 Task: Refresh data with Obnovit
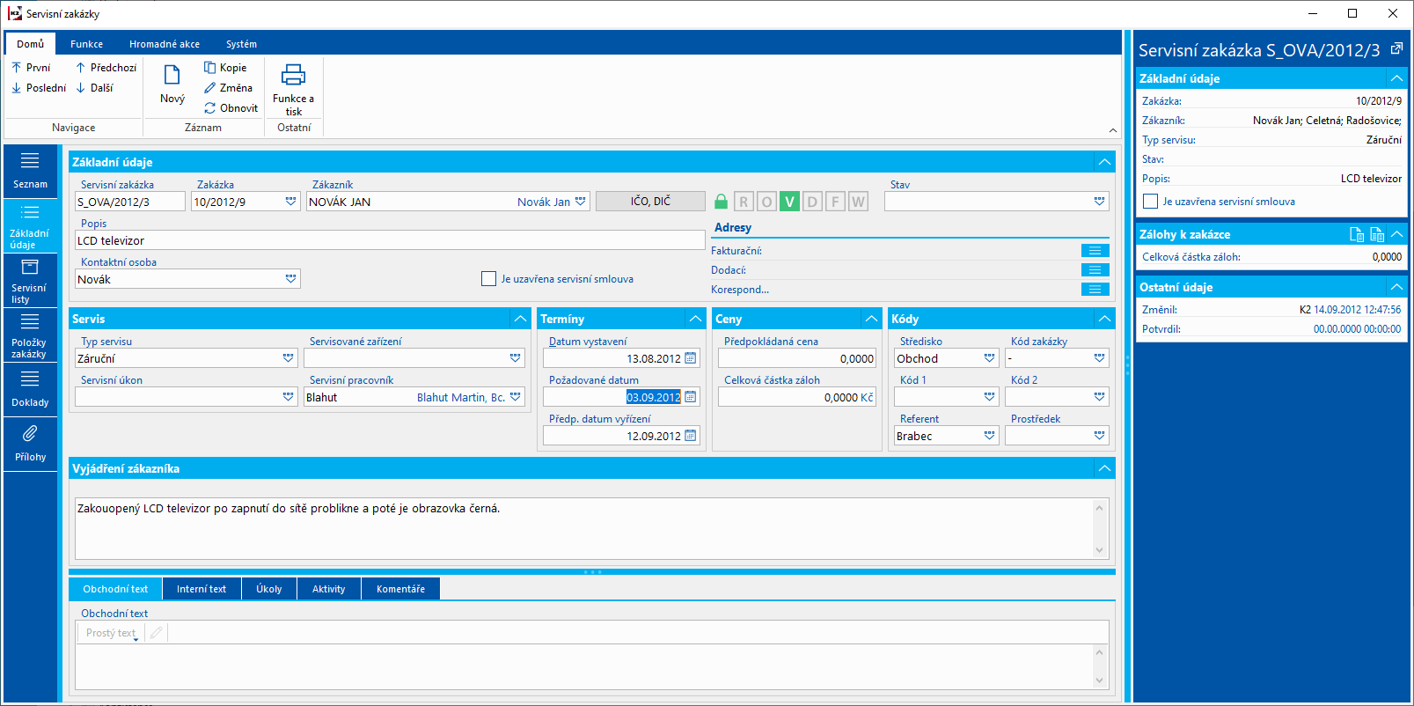[231, 108]
